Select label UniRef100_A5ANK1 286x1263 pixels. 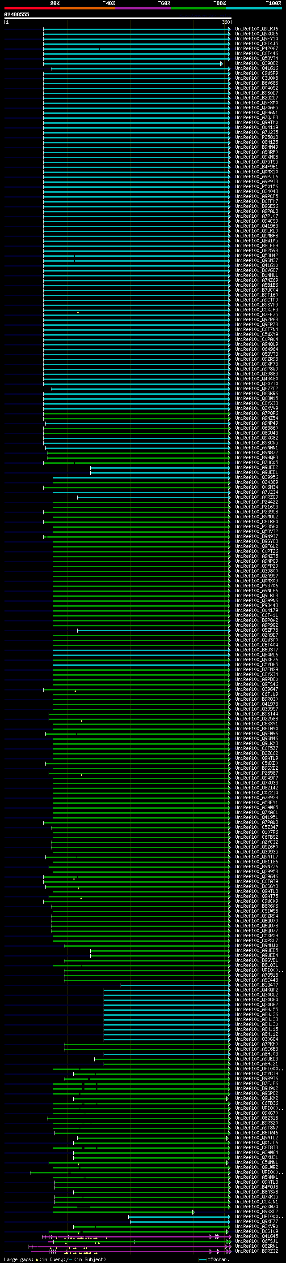(257, 1177)
